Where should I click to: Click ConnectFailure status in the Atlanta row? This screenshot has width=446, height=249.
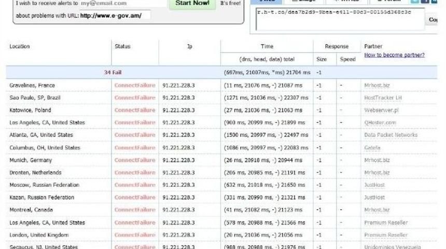coord(135,135)
